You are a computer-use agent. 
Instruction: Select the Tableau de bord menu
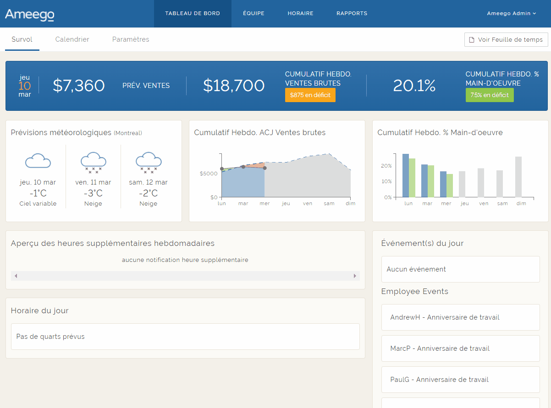click(193, 14)
